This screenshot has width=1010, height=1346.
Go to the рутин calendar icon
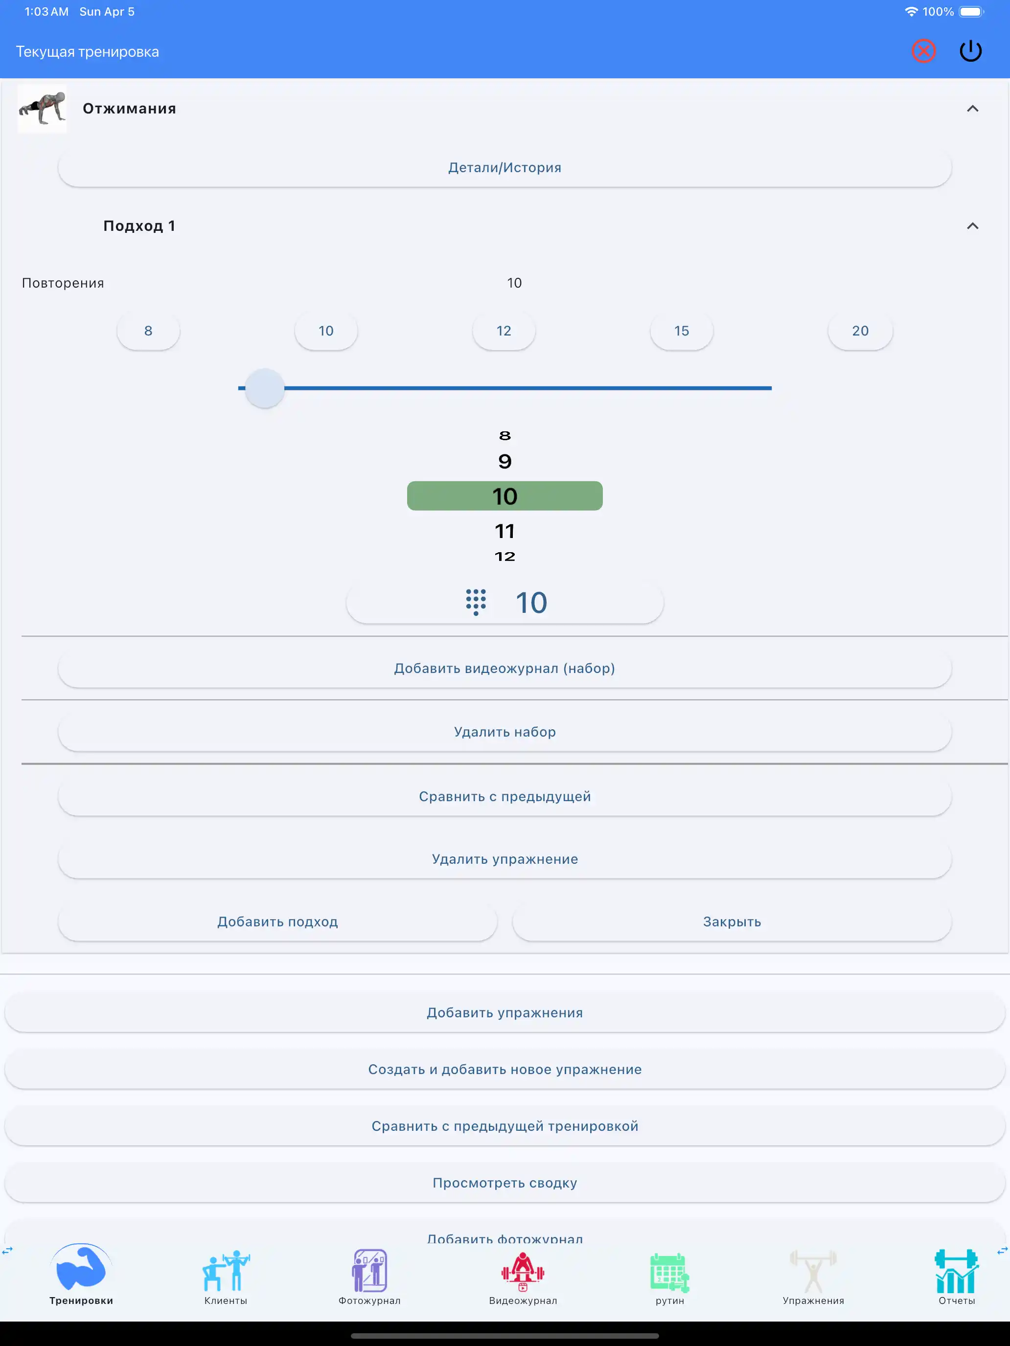click(x=669, y=1272)
